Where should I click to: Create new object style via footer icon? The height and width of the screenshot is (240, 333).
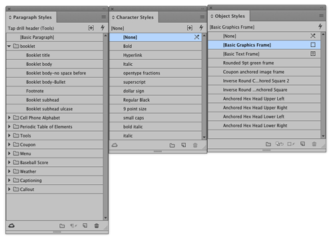tap(302, 144)
